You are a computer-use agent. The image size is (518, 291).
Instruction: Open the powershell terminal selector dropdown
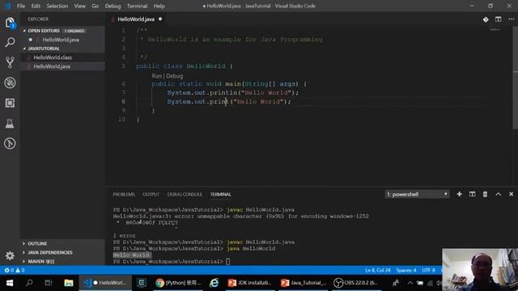pos(417,194)
